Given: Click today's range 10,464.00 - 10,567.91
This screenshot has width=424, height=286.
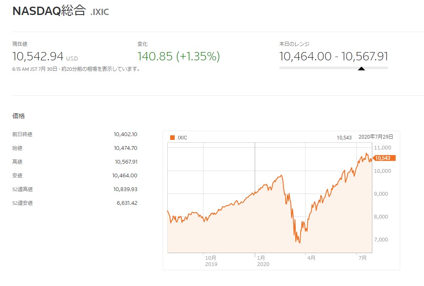Looking at the screenshot, I should coord(334,56).
